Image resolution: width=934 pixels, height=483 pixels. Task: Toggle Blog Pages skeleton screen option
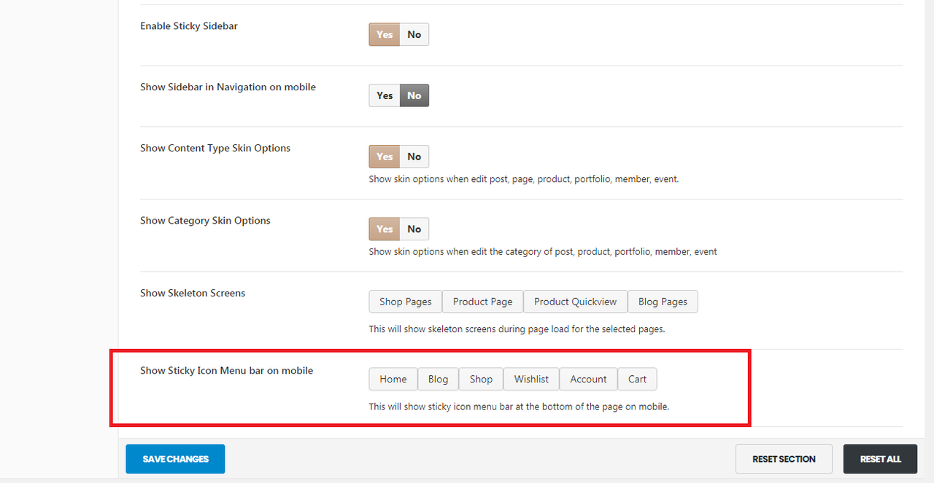tap(663, 302)
